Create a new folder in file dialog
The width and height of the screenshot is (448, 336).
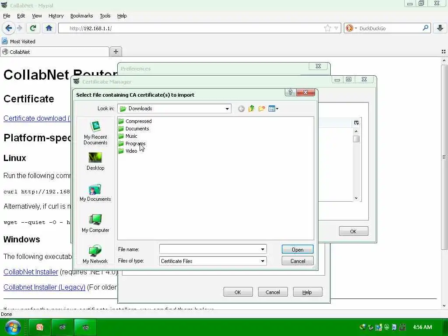pyautogui.click(x=262, y=108)
